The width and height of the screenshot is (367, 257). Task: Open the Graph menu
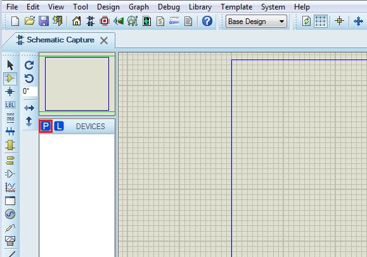[139, 7]
